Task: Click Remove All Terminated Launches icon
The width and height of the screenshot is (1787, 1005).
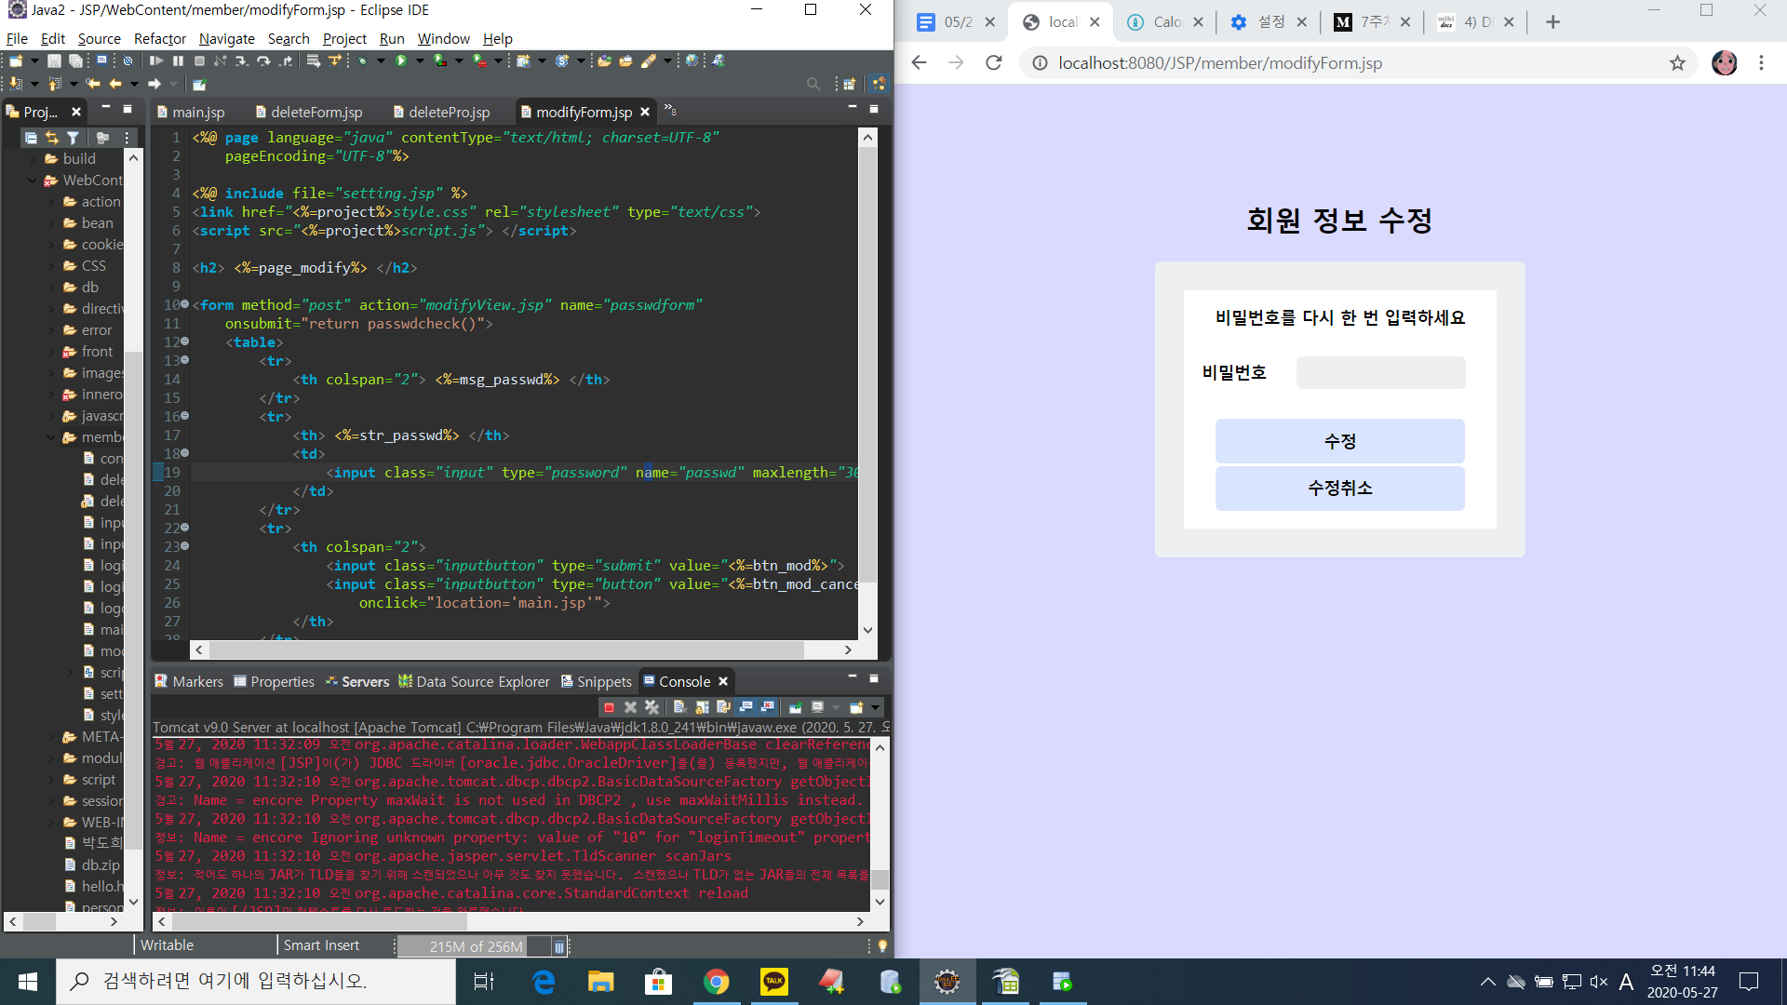Action: coord(652,707)
